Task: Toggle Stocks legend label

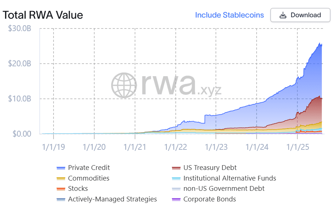Action: point(78,189)
